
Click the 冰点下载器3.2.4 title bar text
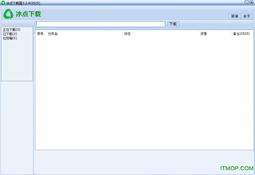click(23, 3)
